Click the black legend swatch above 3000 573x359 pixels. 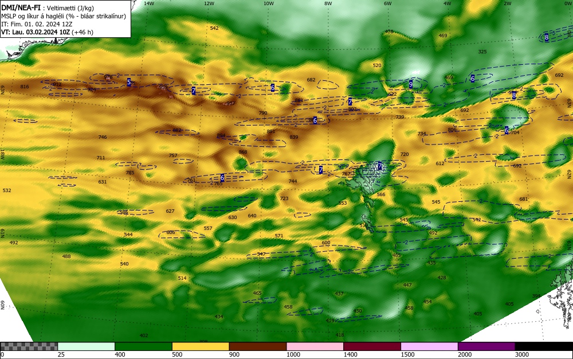pos(544,346)
